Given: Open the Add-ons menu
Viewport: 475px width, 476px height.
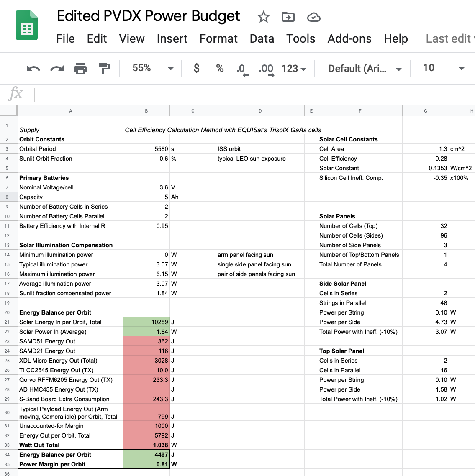Looking at the screenshot, I should pyautogui.click(x=349, y=39).
